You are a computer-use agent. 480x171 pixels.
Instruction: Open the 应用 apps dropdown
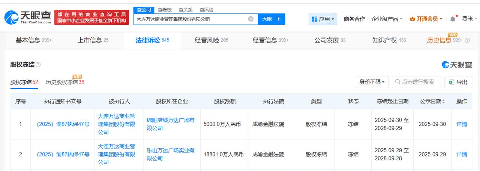322,19
